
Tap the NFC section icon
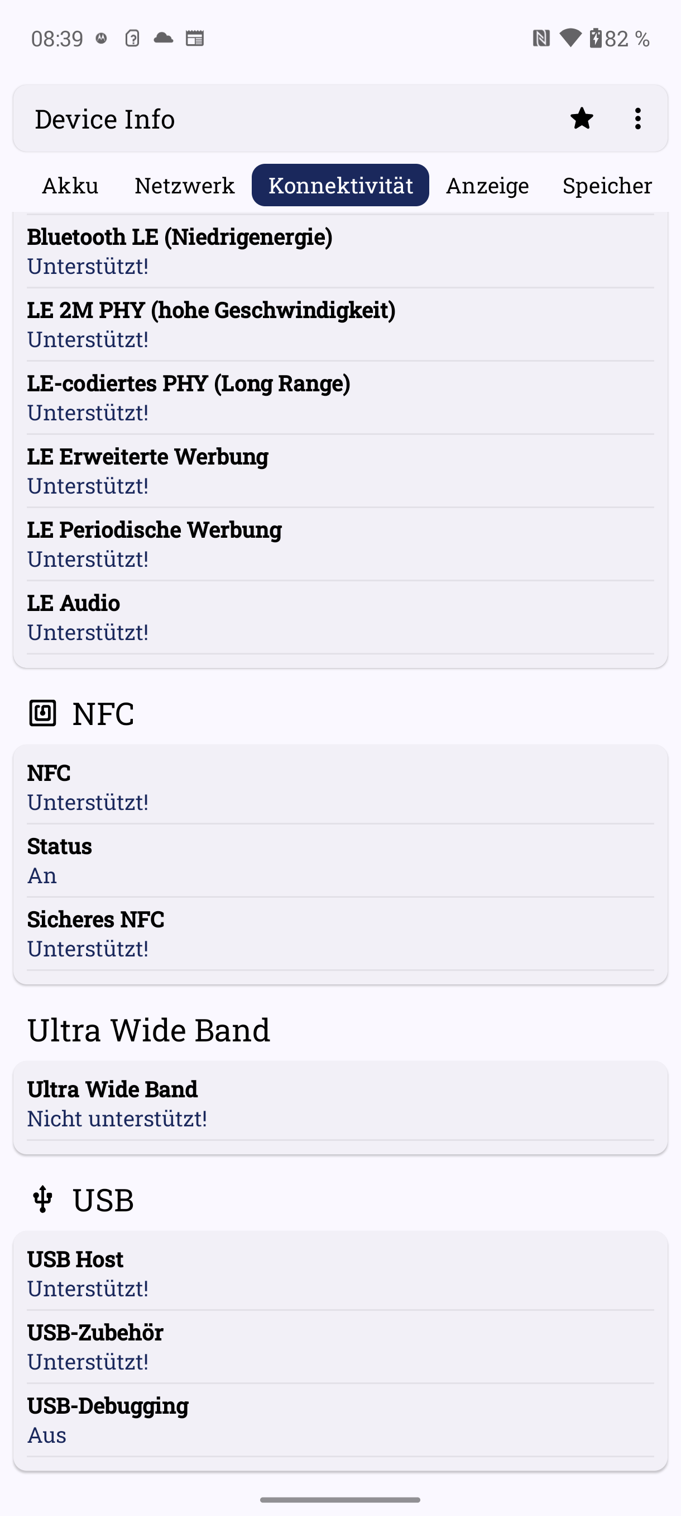(42, 713)
